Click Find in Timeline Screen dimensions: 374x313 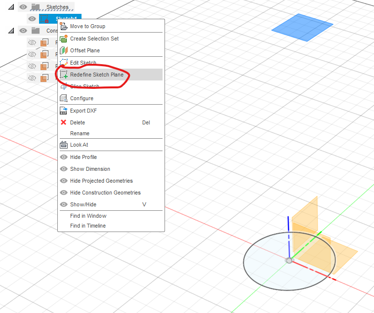pos(88,226)
